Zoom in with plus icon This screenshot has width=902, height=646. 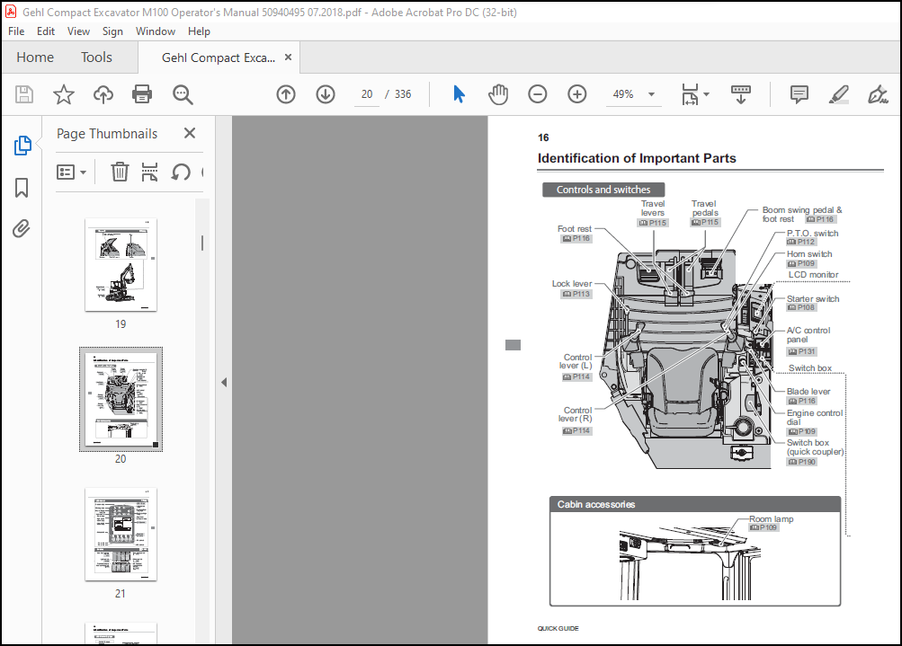pyautogui.click(x=577, y=94)
